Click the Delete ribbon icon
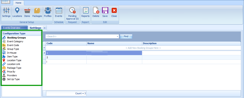The width and height of the screenshot is (244, 98). (96, 12)
